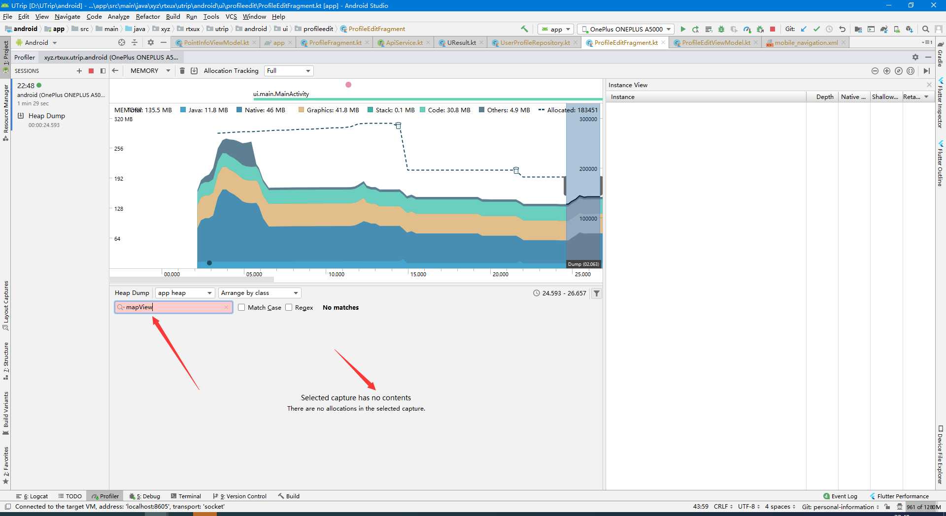Open the Analyze menu
The width and height of the screenshot is (946, 516).
(x=119, y=17)
